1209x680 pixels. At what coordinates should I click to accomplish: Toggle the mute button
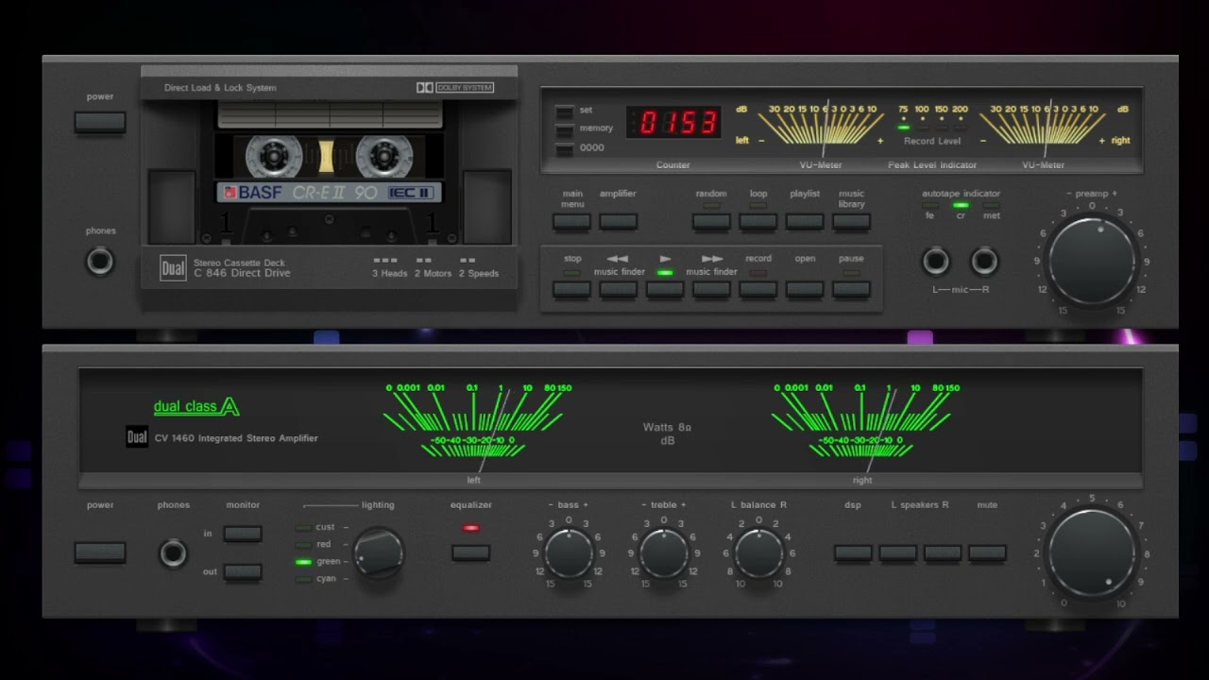coord(987,553)
